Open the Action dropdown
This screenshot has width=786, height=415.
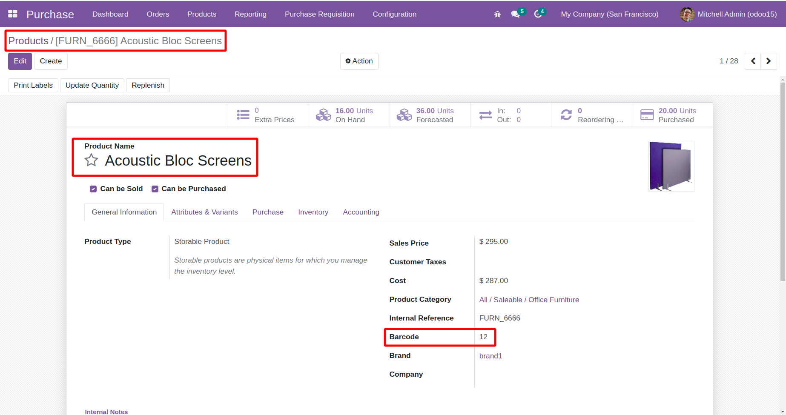[x=359, y=61]
